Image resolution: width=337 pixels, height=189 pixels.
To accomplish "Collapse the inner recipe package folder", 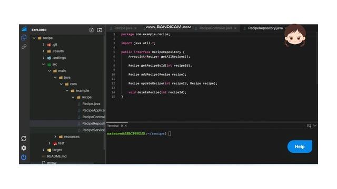I will [73, 97].
